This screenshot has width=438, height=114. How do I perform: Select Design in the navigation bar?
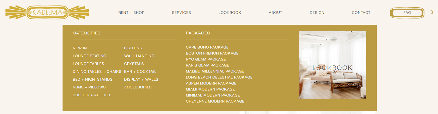317,13
